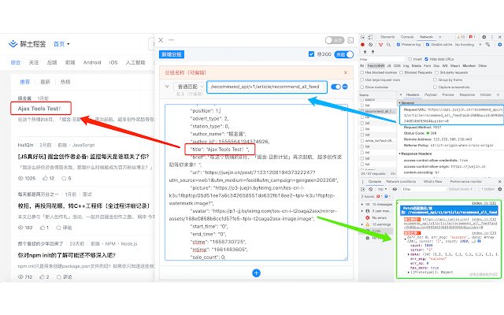Image resolution: width=504 pixels, height=315 pixels.
Task: Click DevTools inspect element picker icon
Action: 362,37
